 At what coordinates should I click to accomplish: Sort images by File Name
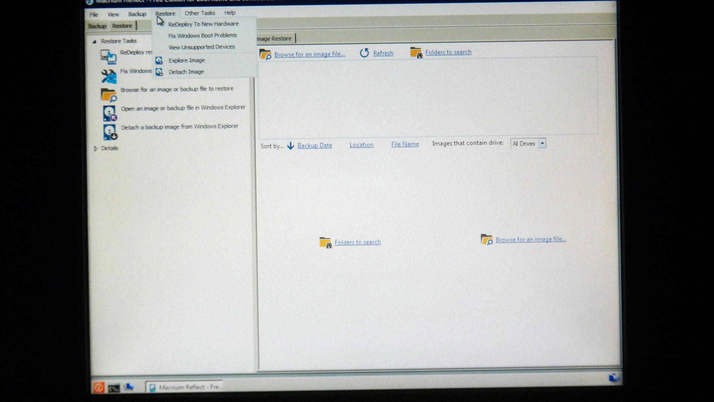click(405, 144)
